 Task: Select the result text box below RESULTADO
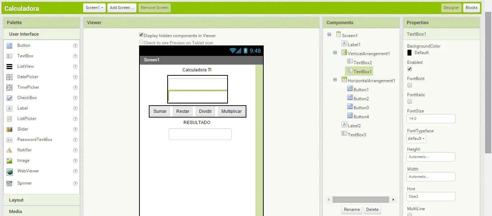200,134
